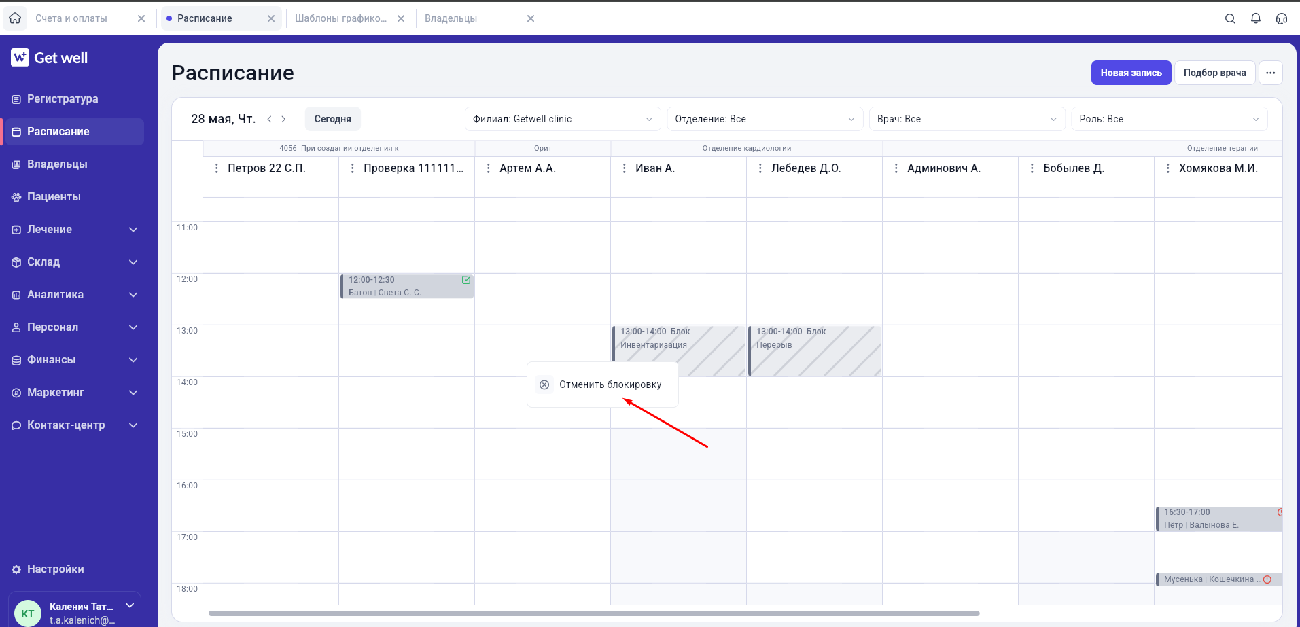
Task: Open more actions ellipsis button
Action: (x=1270, y=73)
